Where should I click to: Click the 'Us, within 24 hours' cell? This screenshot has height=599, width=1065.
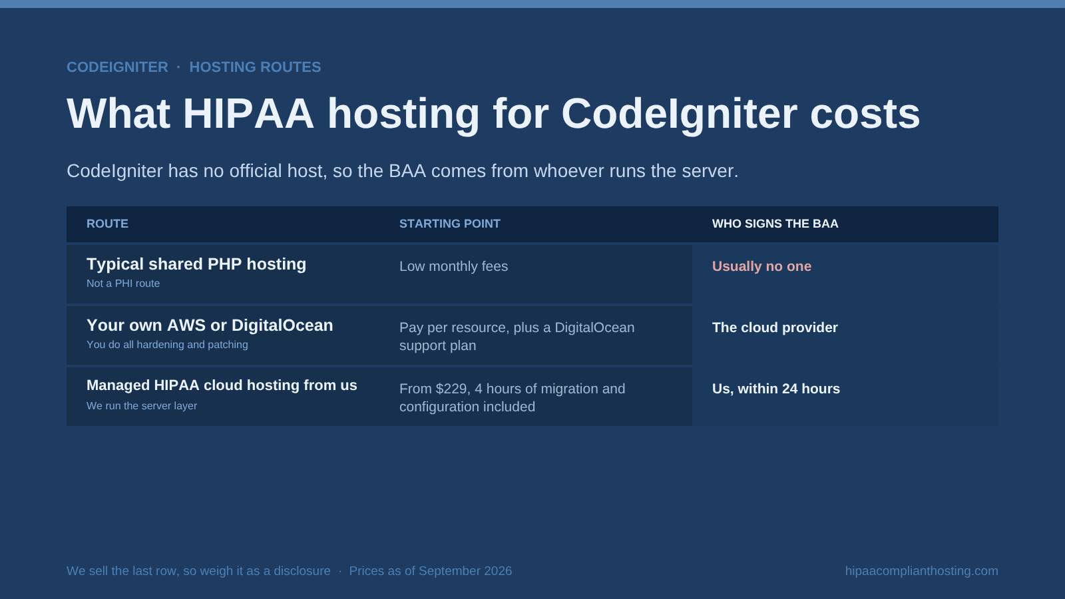776,389
